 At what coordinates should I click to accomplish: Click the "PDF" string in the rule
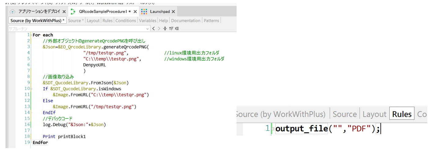point(360,129)
